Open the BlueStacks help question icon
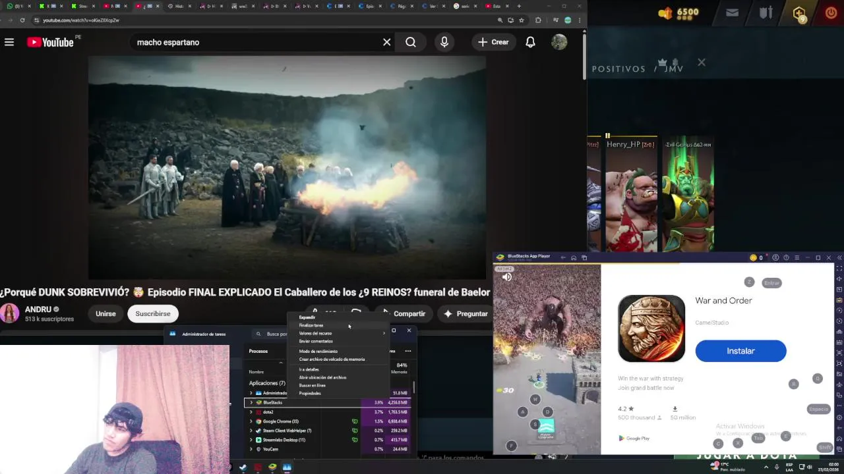Screen dimensions: 844x474 (x=786, y=257)
